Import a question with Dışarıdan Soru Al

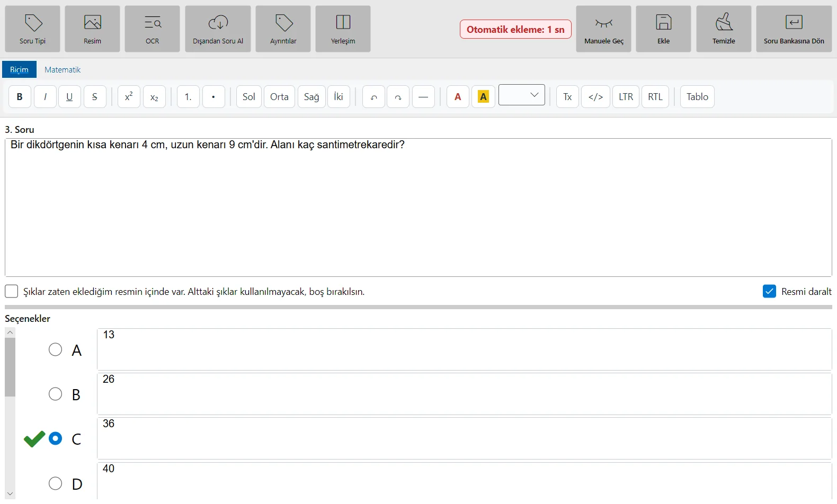pos(218,29)
